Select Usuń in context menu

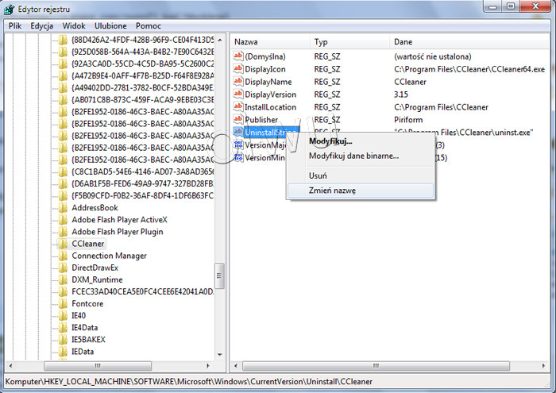pos(318,175)
